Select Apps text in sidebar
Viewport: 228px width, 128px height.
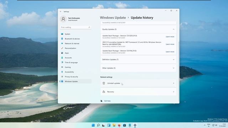click(67, 53)
